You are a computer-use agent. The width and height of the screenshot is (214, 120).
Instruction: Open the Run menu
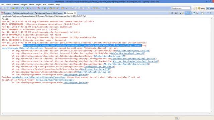(x=44, y=5)
